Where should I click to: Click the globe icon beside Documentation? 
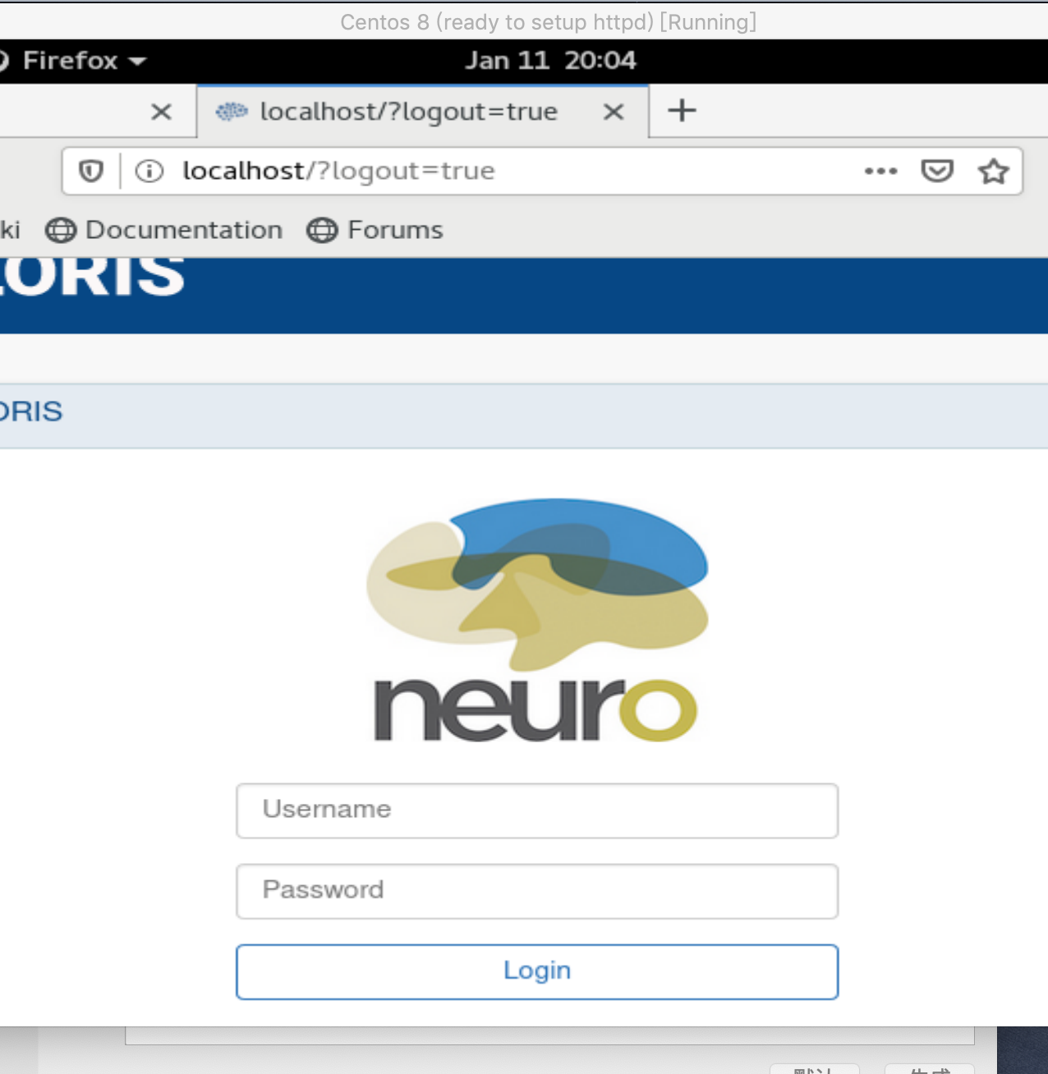(x=61, y=230)
